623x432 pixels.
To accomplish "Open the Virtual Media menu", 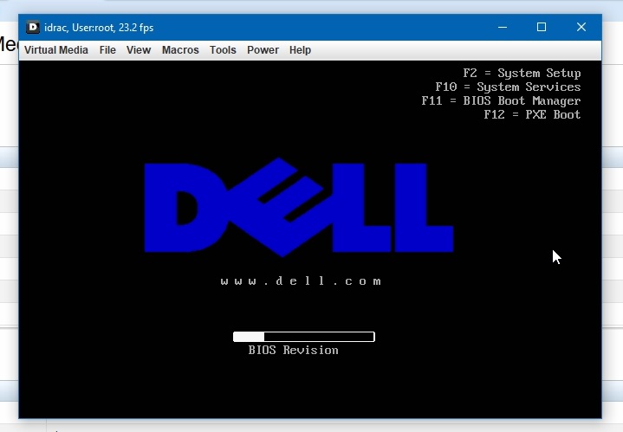I will pos(56,50).
